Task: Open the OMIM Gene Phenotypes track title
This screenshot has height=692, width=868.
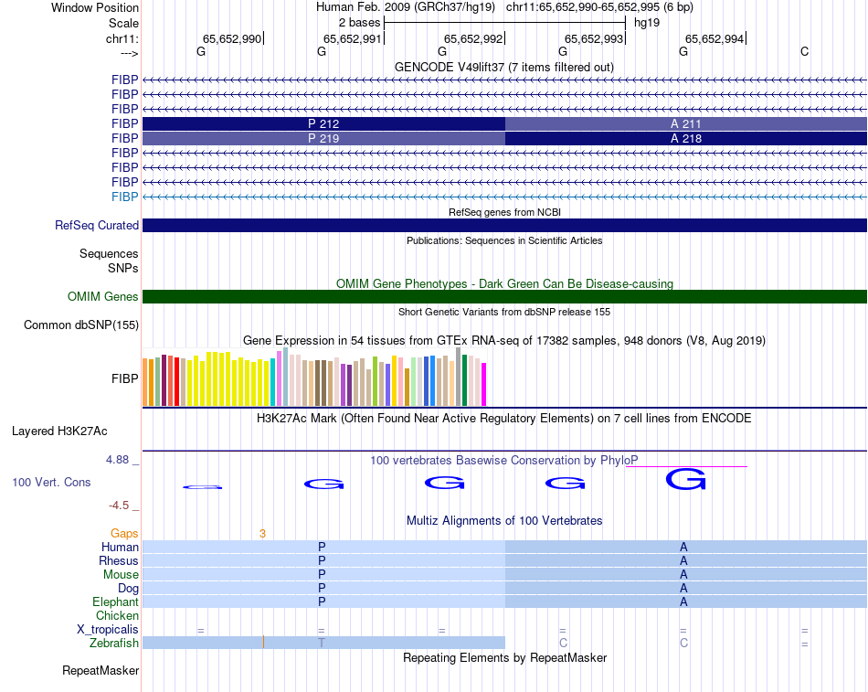Action: (x=504, y=283)
